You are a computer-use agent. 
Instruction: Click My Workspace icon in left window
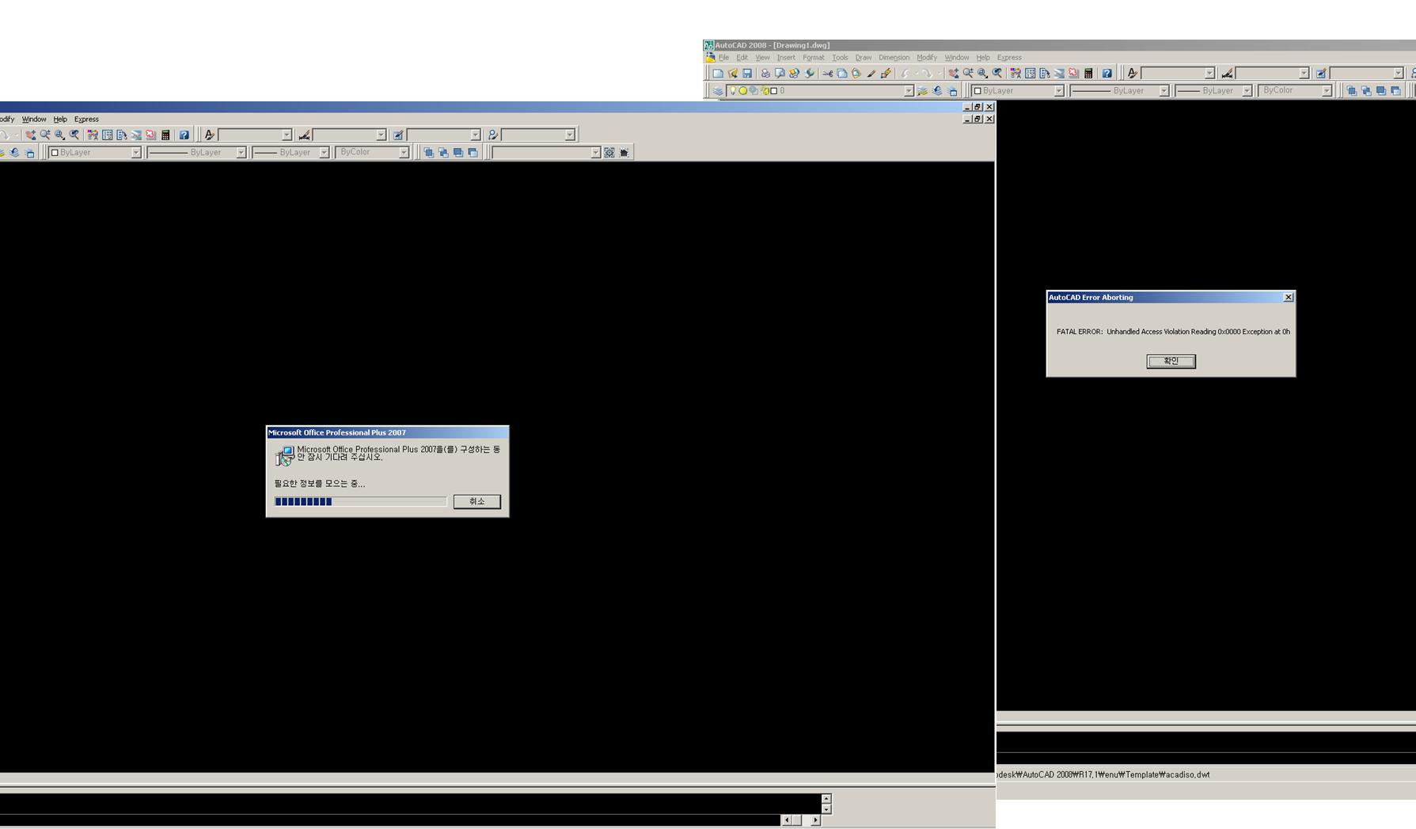624,153
